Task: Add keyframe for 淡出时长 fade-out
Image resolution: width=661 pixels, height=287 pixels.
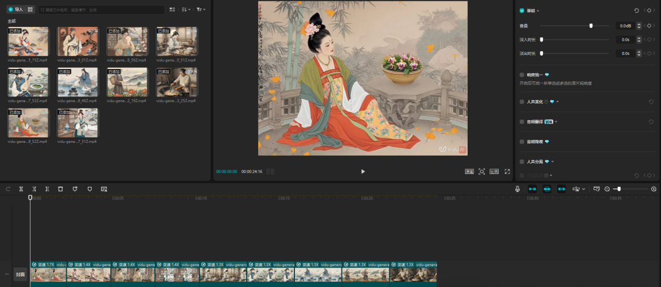Action: (x=649, y=54)
